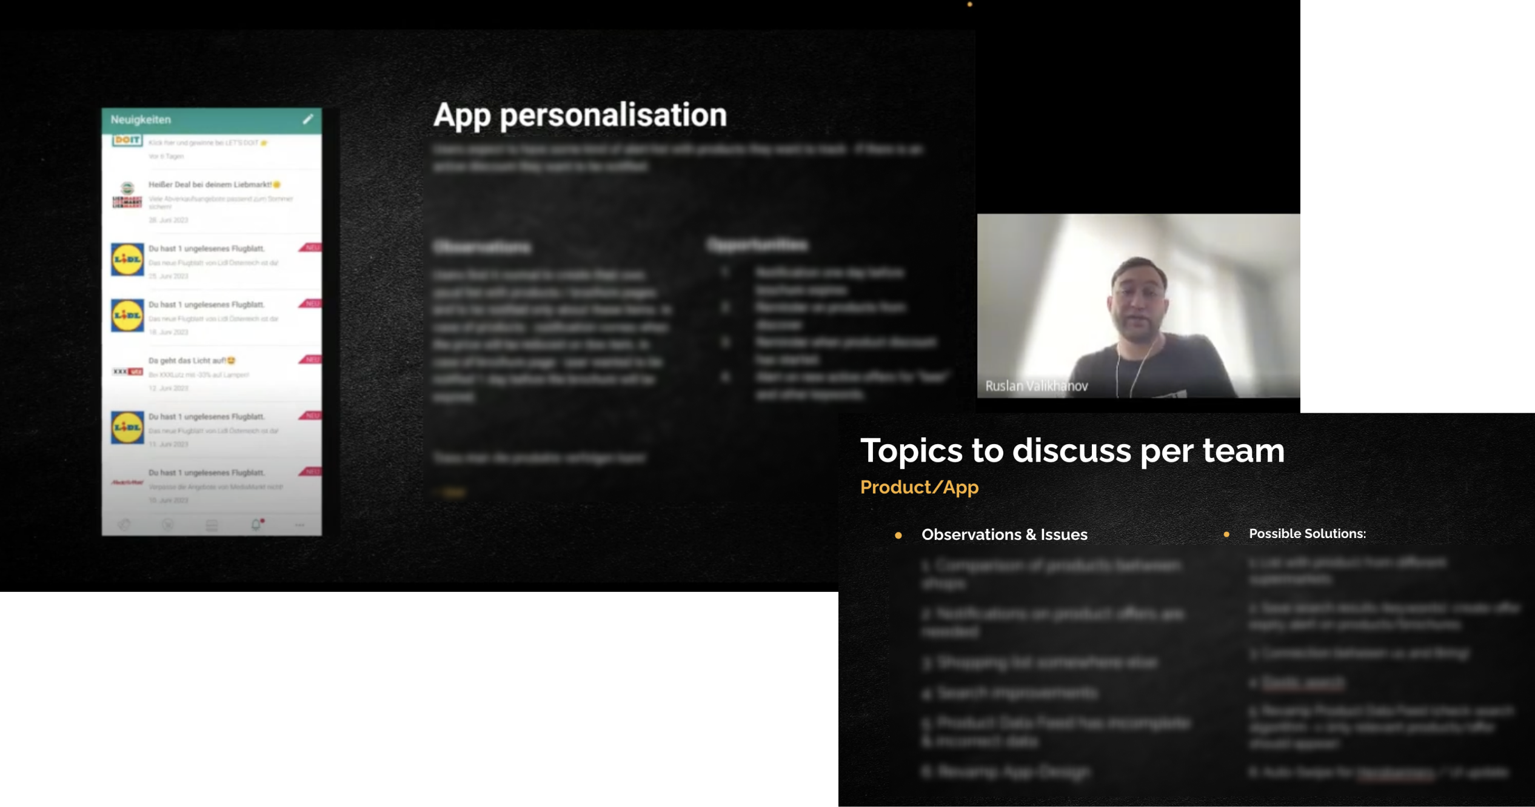Open the bell notifications tab icon
Viewport: 1535px width, 807px height.
pos(256,524)
